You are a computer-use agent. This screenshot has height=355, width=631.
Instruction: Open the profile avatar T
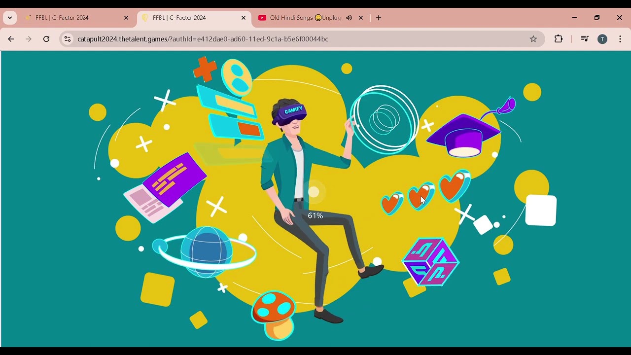pyautogui.click(x=602, y=39)
